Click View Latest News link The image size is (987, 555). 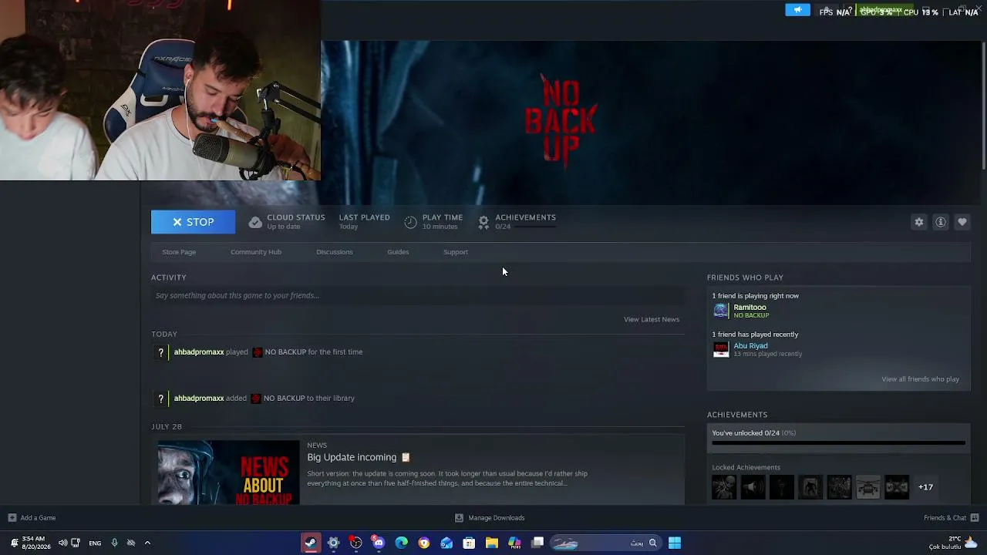click(x=652, y=319)
